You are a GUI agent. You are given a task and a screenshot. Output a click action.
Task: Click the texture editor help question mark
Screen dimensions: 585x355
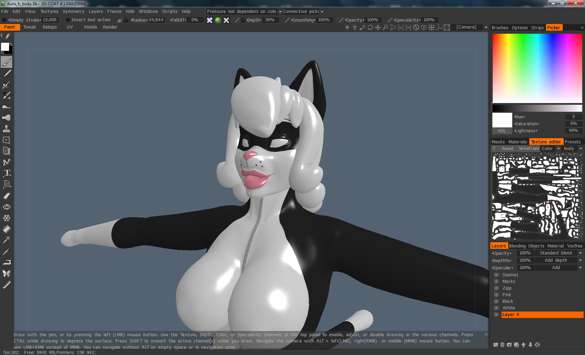click(x=494, y=149)
